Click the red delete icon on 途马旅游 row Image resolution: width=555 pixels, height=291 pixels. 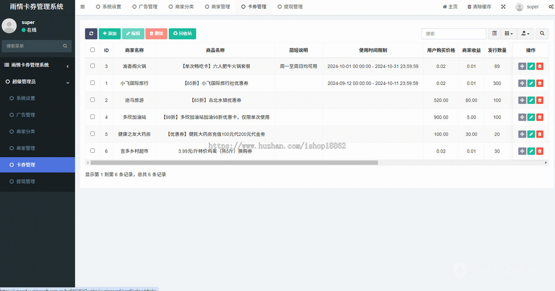pyautogui.click(x=539, y=100)
